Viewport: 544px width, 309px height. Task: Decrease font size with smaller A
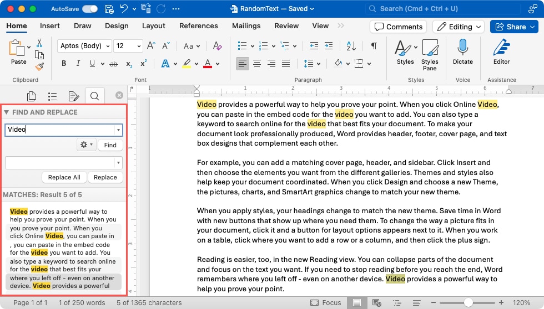coord(166,45)
